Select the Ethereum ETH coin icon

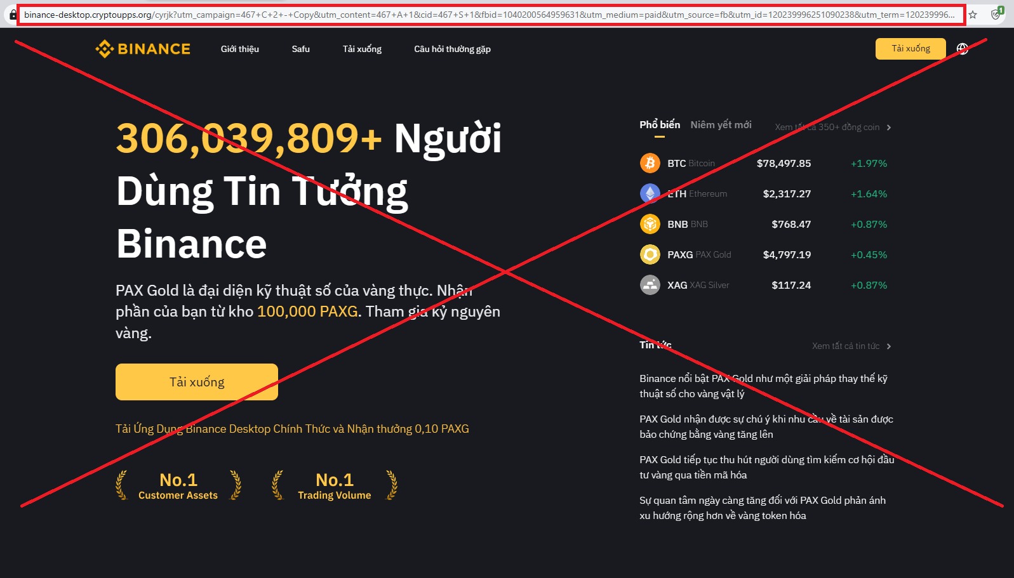click(650, 194)
